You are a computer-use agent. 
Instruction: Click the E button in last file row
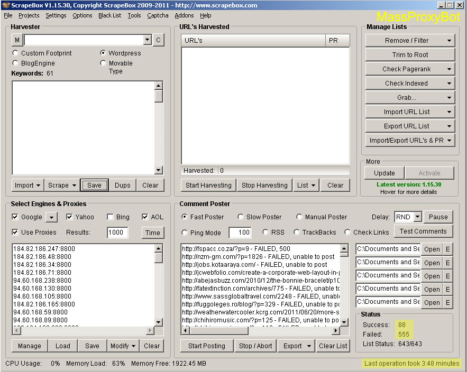tap(447, 302)
